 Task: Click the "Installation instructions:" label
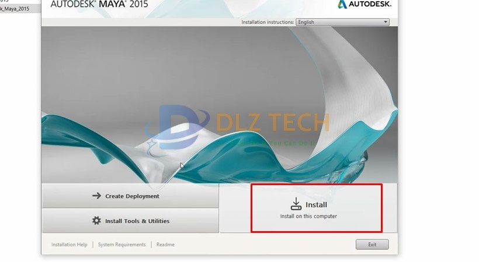(x=268, y=22)
